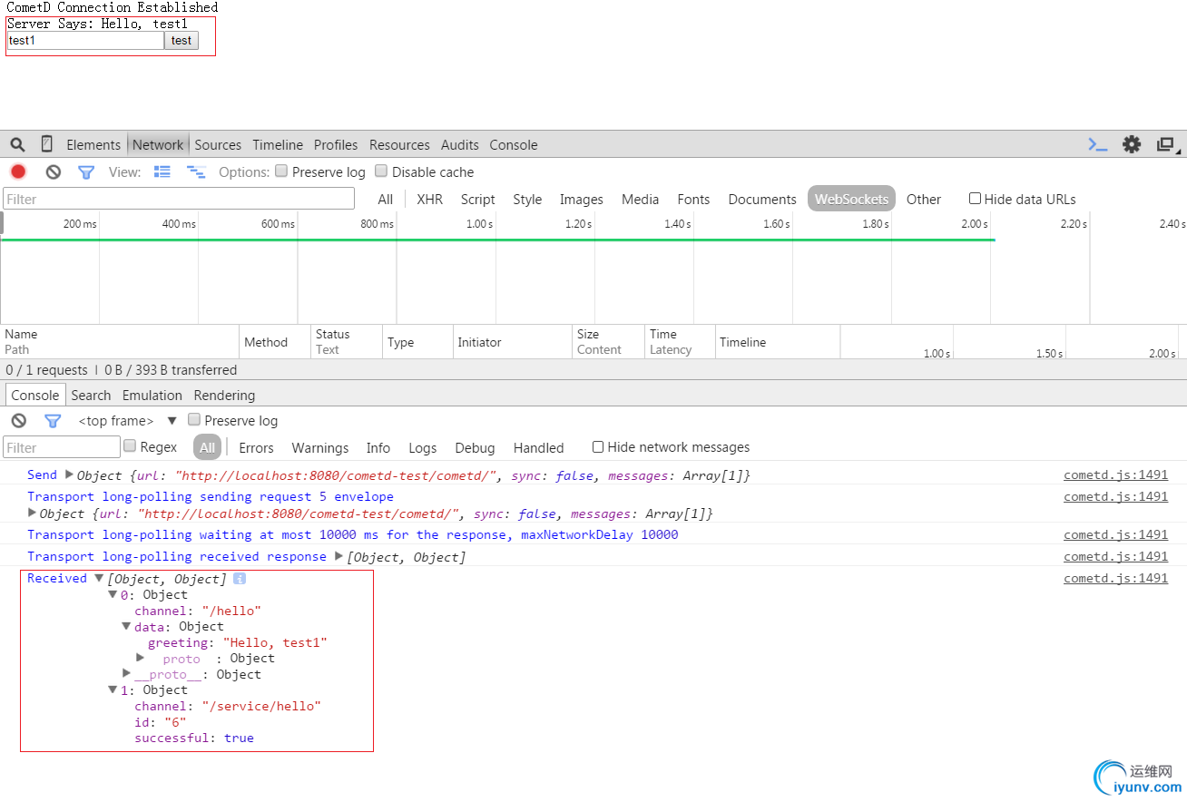Collapse the Received [Object, Object] array

[x=99, y=578]
